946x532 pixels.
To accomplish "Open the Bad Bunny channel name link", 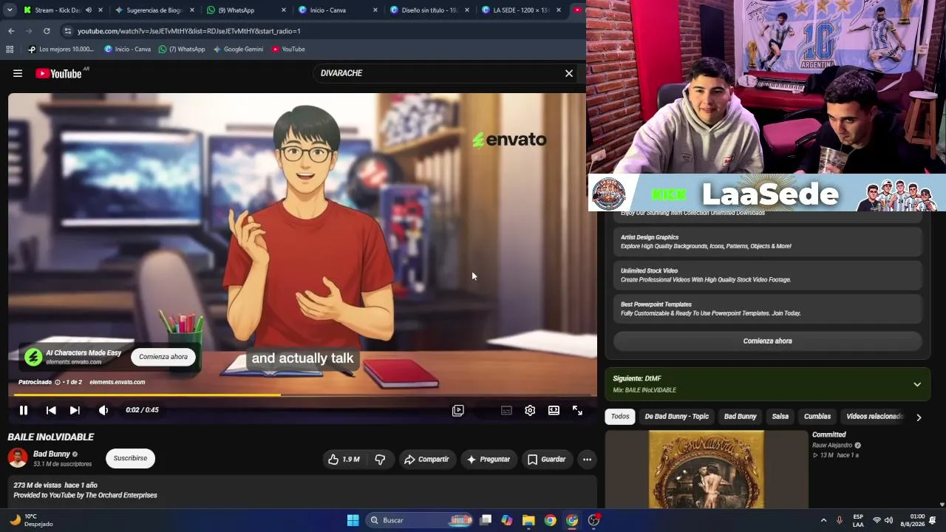I will click(52, 454).
